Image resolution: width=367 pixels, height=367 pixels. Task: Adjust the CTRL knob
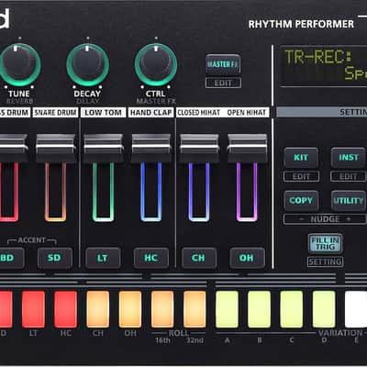click(x=156, y=65)
